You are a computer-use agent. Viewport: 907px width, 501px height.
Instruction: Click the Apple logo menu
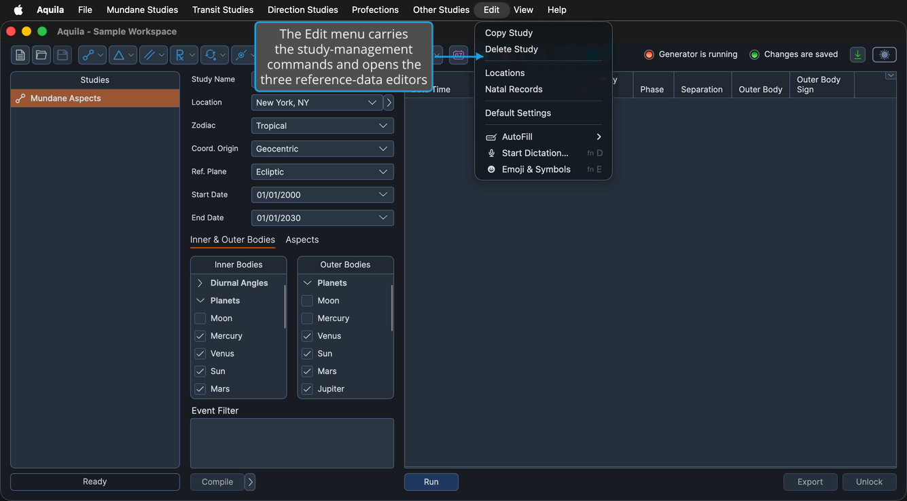tap(18, 10)
